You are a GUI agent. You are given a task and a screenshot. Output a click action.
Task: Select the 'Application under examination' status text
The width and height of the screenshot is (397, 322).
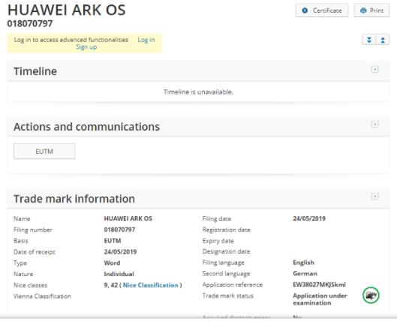320,299
